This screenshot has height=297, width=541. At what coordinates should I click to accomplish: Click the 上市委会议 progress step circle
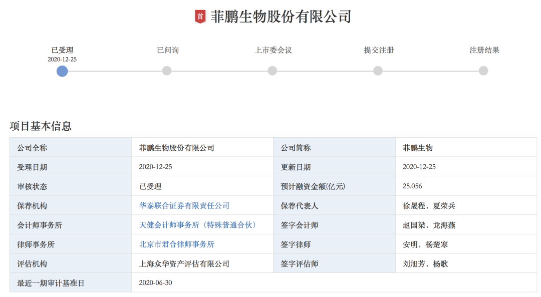(273, 71)
